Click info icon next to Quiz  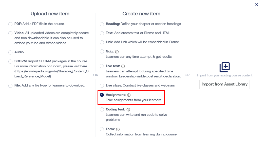[x=117, y=51]
